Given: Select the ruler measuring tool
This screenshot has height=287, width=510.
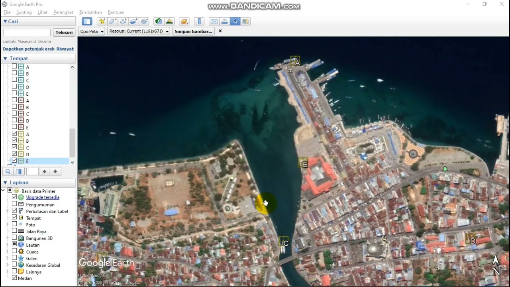Looking at the screenshot, I should (199, 22).
